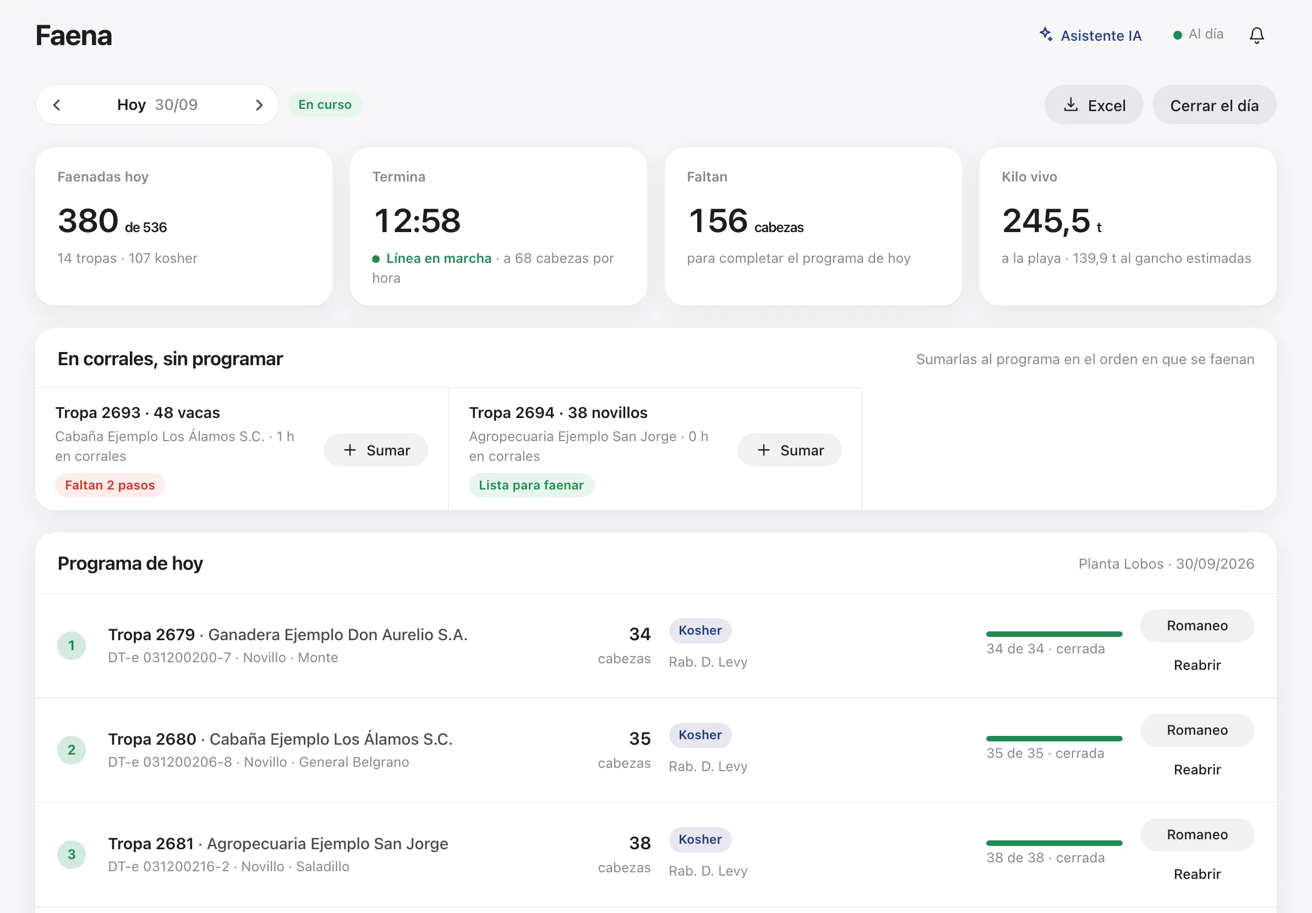Screen dimensions: 1312x913
Task: Click the Asistente IA sparkle icon
Action: tap(1046, 34)
